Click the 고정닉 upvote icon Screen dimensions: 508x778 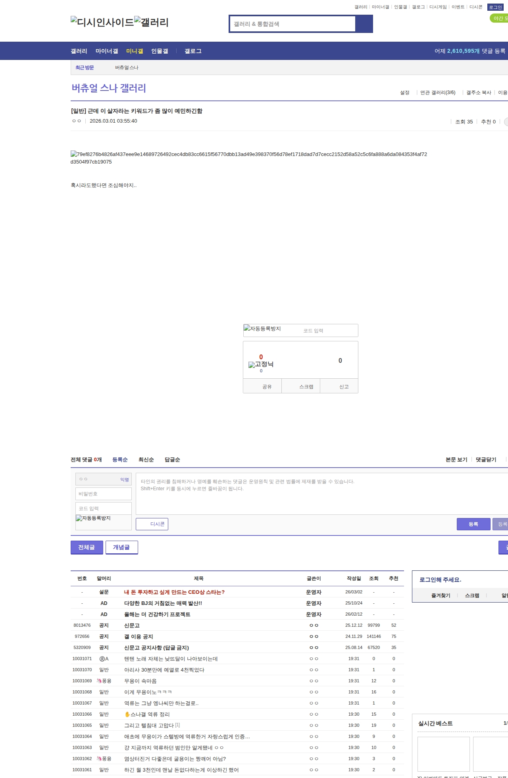click(261, 364)
